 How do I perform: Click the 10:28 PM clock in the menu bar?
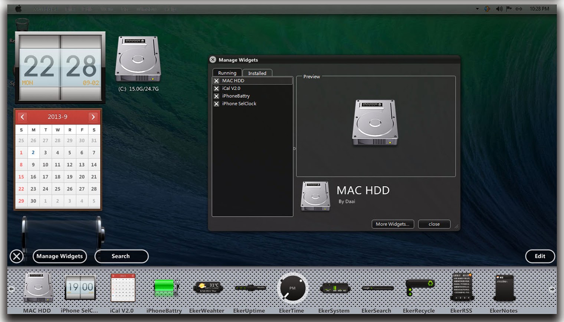point(539,9)
